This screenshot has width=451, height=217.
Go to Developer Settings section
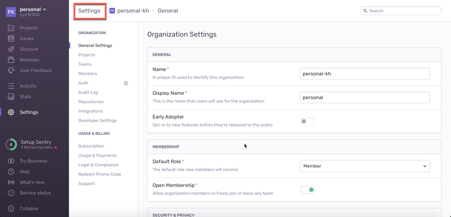click(97, 120)
